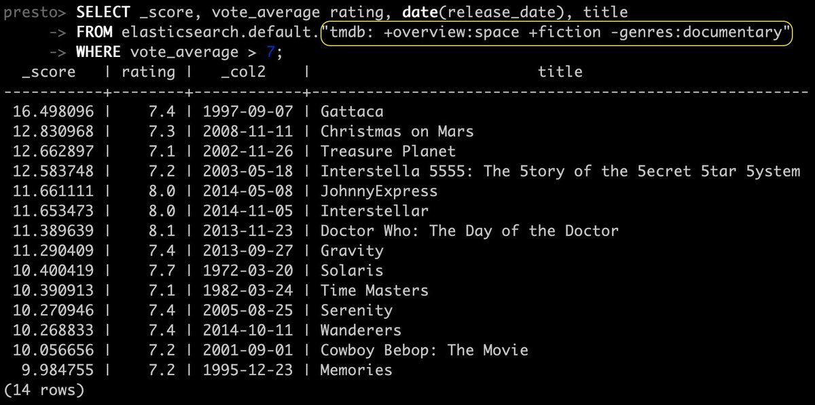Screen dimensions: 815x405
Task: Click the FROM keyword
Action: 94,32
